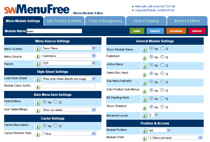Click the info icon beside Maximum Levels
The image size is (210, 142).
click(144, 116)
